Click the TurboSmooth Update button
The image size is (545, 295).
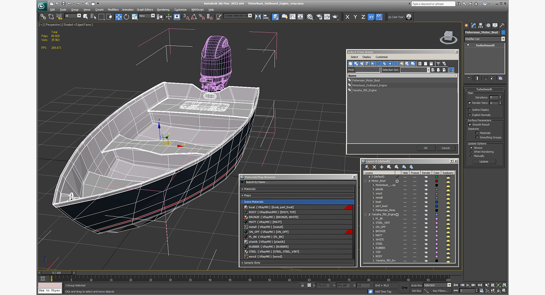(484, 162)
